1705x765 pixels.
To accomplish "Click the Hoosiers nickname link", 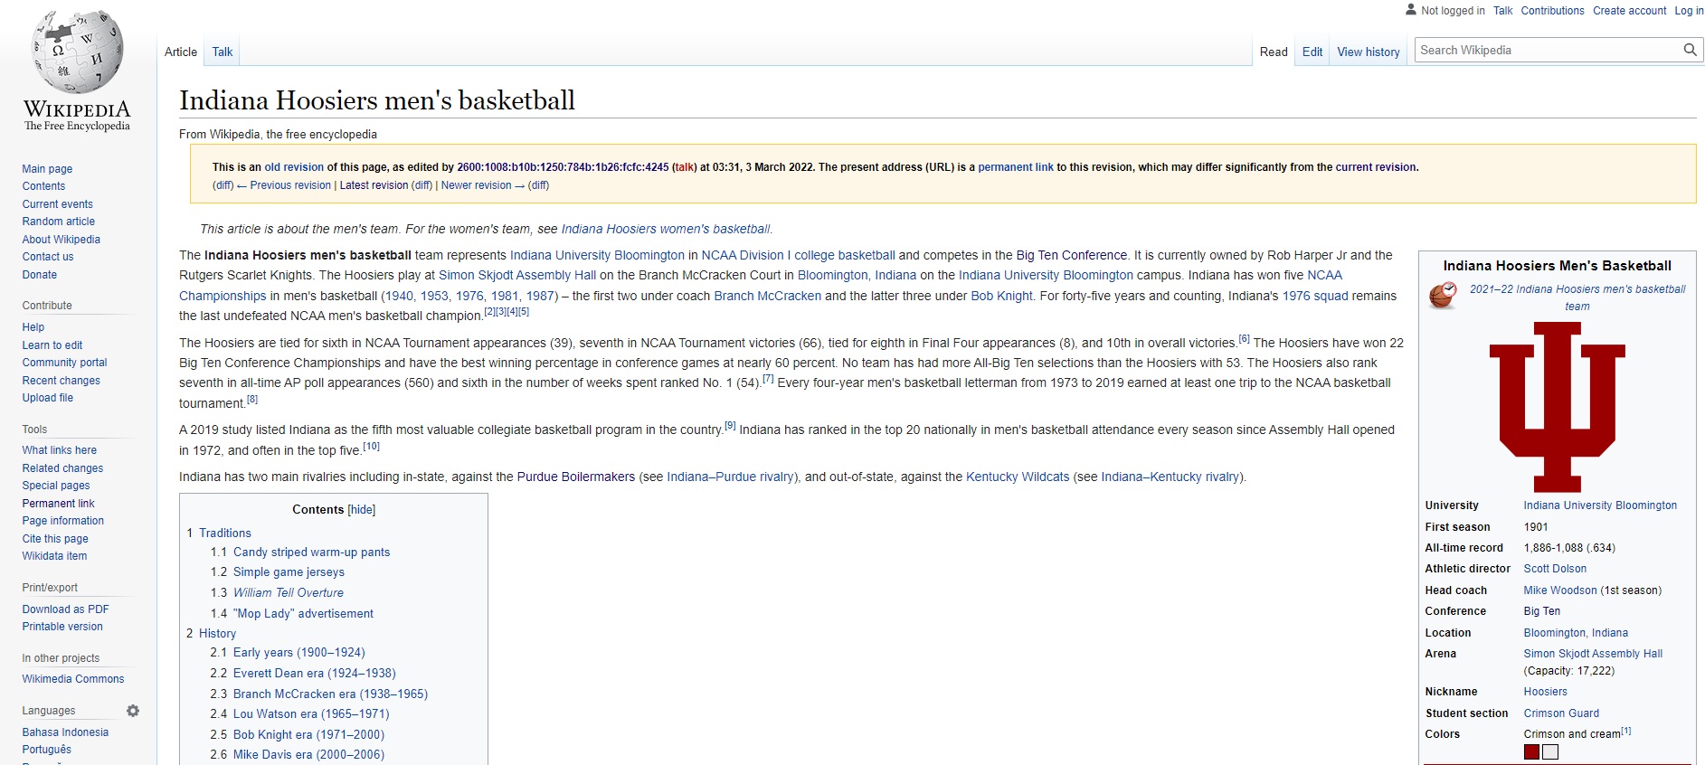I will tap(1546, 692).
